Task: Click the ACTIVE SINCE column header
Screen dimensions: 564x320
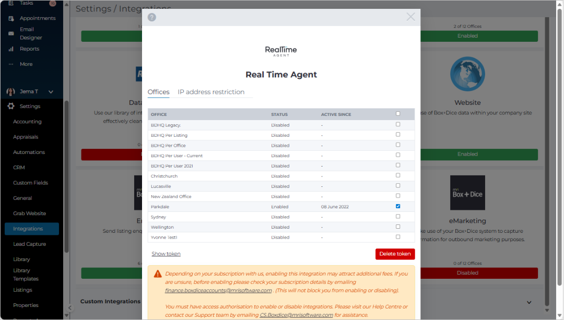Action: 336,114
